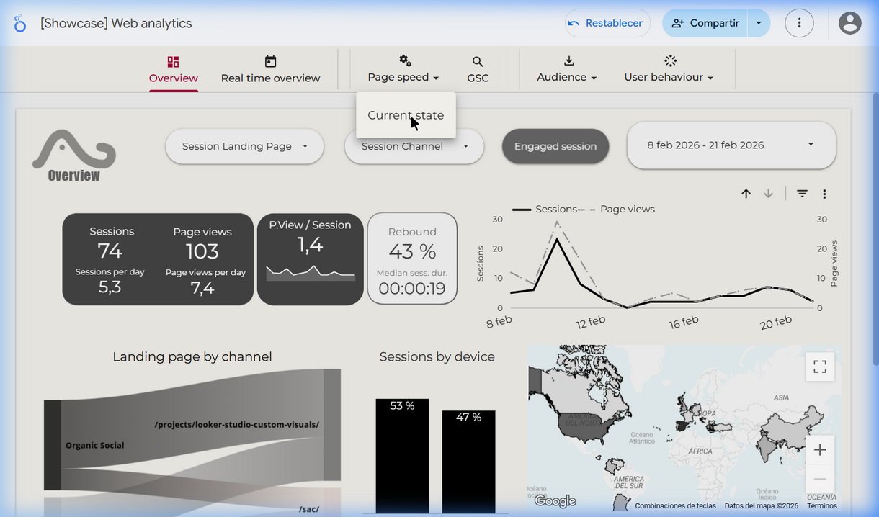Click the Restablecer button

[x=607, y=23]
